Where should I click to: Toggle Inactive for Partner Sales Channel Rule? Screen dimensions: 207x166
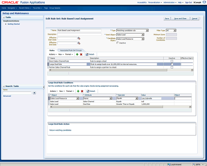pos(172,67)
